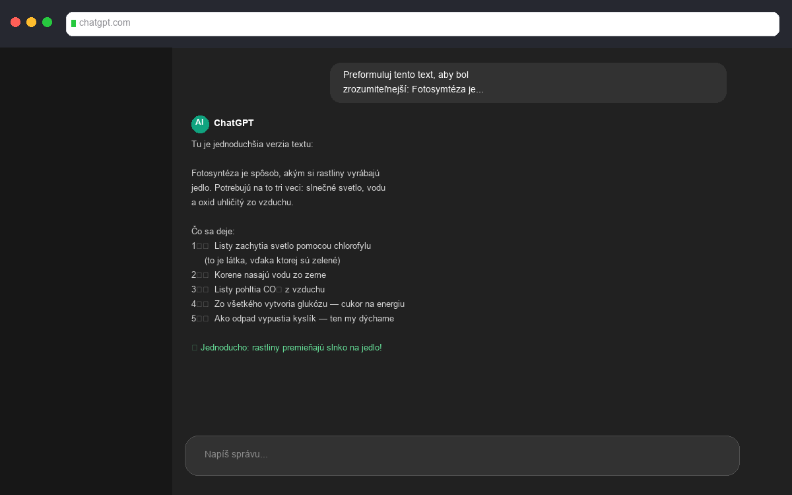Click the dark empty sidebar panel
The image size is (792, 495).
(86, 264)
